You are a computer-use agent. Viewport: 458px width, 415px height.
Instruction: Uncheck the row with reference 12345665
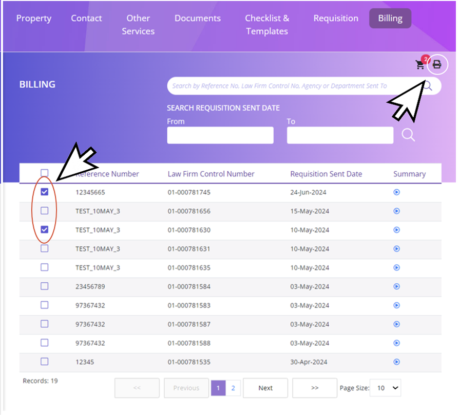45,192
